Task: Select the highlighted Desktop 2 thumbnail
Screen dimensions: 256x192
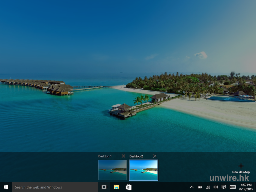Action: (143, 170)
